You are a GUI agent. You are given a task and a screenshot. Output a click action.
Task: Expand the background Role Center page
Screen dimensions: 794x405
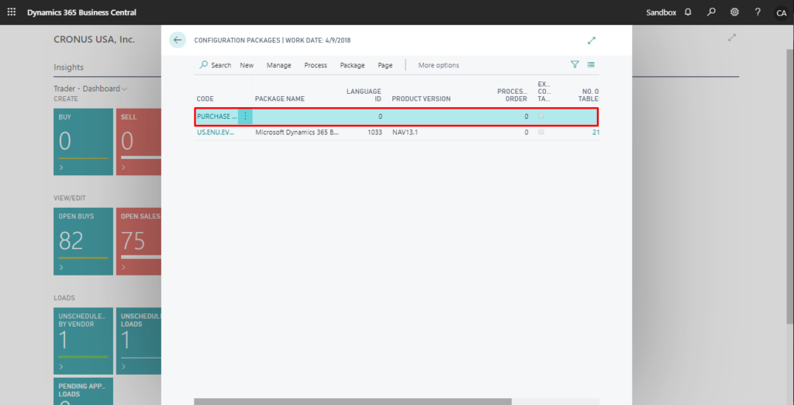(x=732, y=37)
